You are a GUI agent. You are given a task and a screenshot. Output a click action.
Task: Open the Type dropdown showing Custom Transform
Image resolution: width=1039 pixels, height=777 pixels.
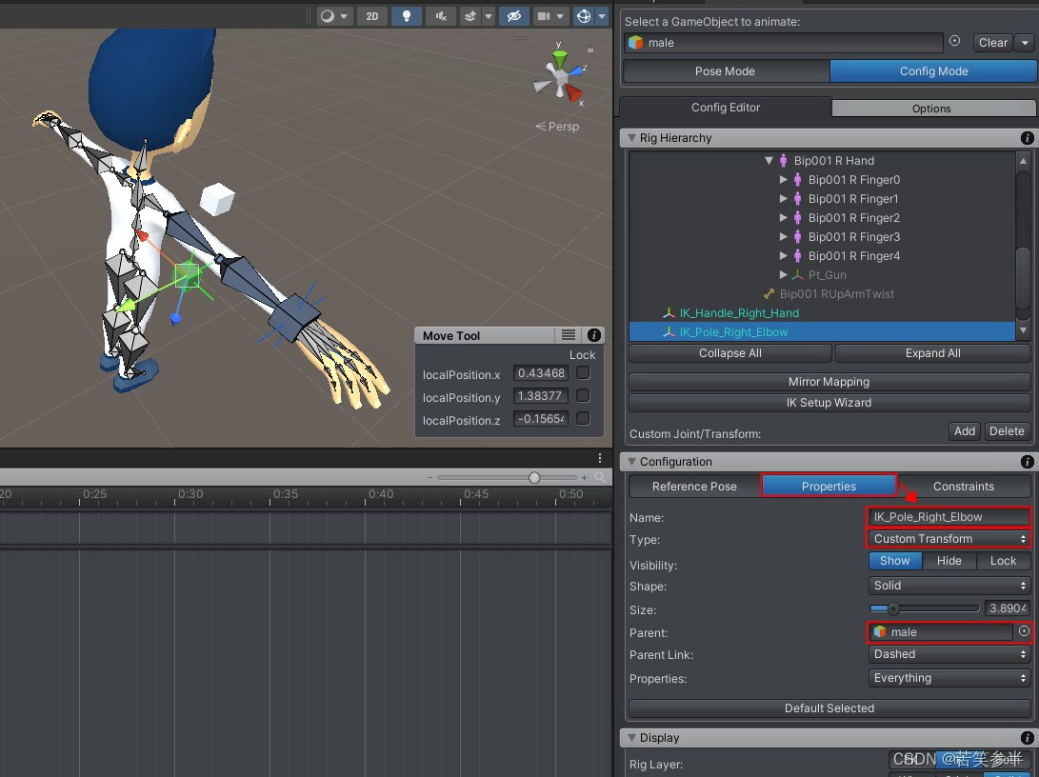[948, 539]
